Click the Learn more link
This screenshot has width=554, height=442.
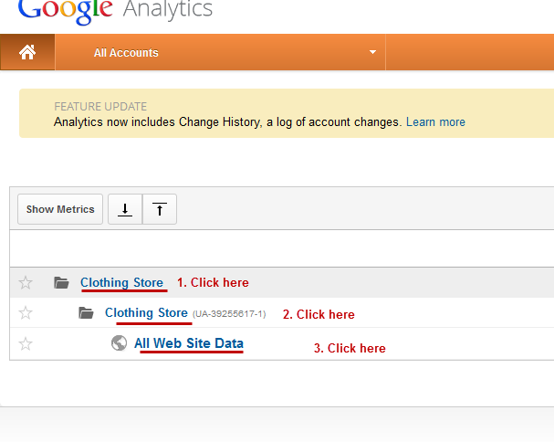435,121
